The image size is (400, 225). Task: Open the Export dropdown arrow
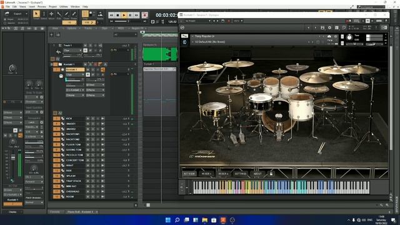click(x=26, y=14)
